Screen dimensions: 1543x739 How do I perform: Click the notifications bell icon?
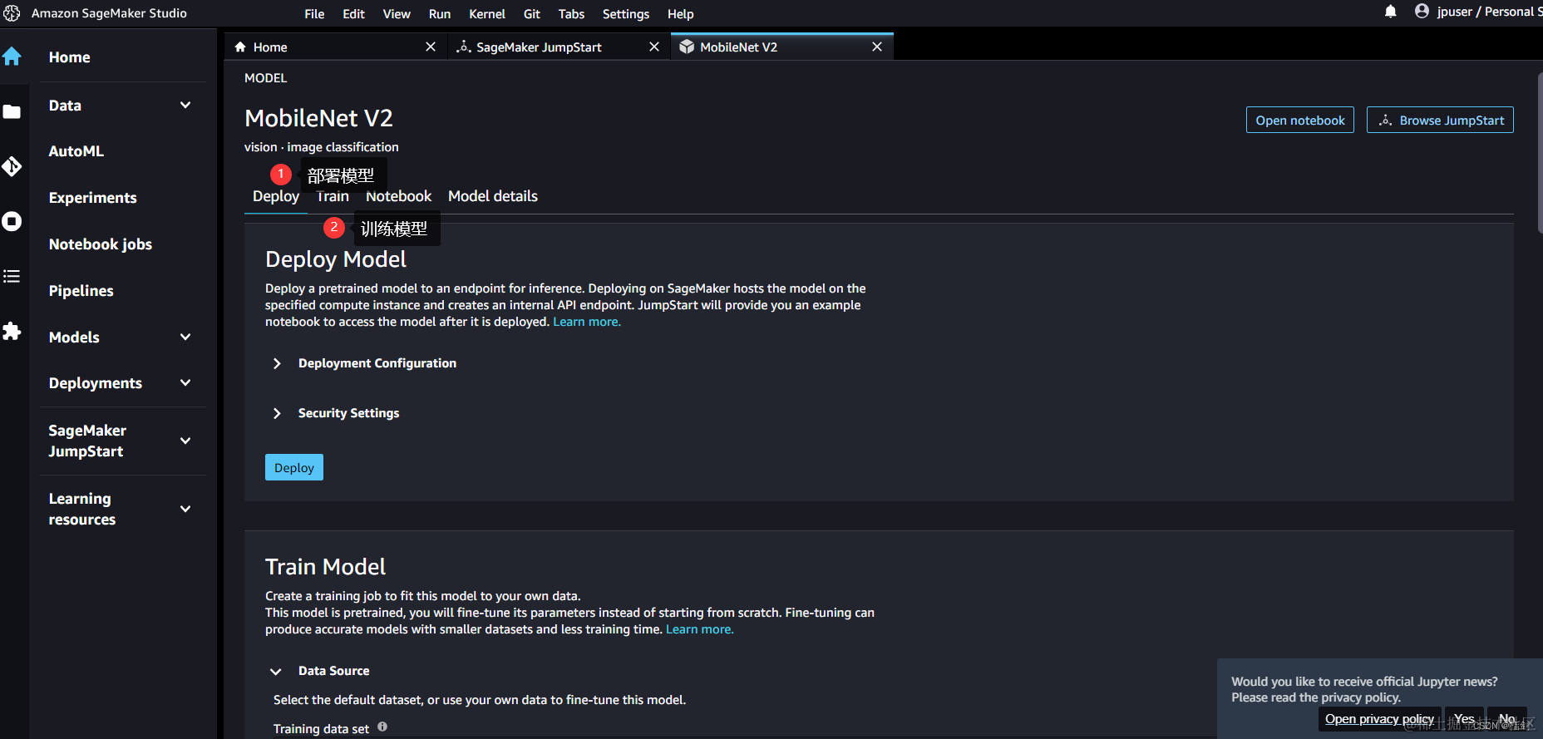1391,12
